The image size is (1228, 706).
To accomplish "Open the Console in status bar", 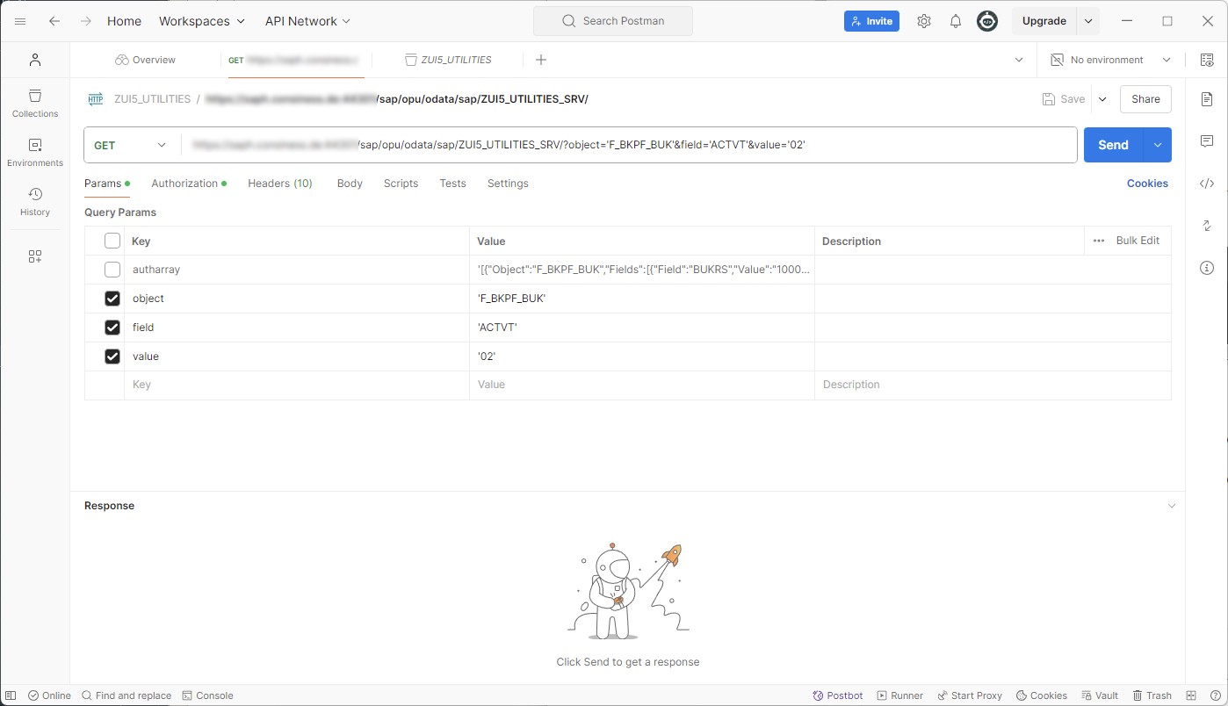I will (x=207, y=695).
